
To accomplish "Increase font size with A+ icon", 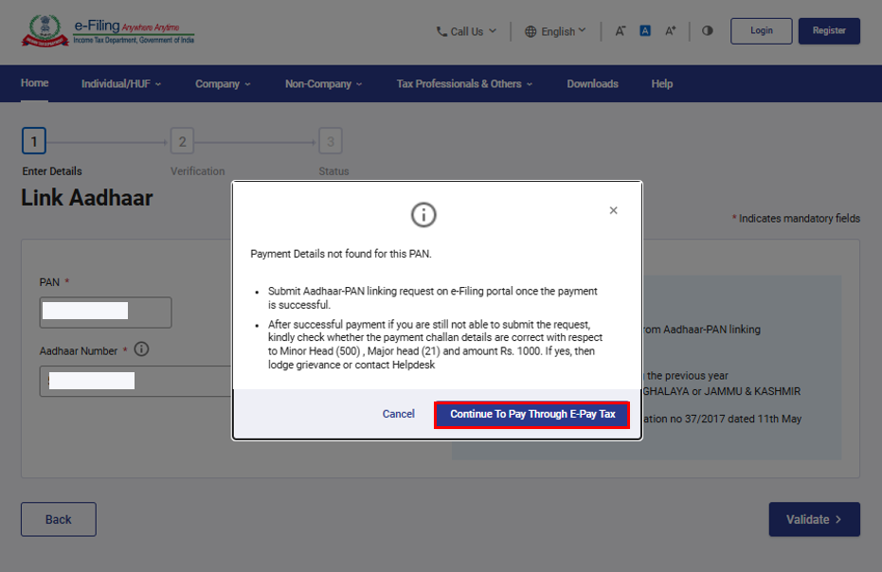I will point(670,31).
